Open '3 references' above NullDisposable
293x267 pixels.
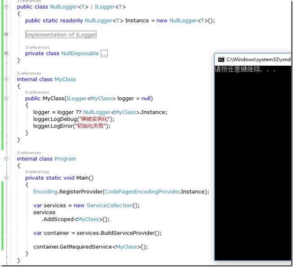click(x=37, y=47)
